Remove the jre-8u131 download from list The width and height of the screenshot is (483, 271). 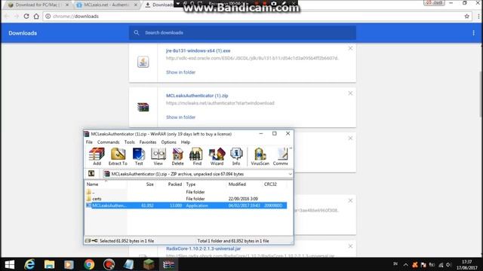350,48
